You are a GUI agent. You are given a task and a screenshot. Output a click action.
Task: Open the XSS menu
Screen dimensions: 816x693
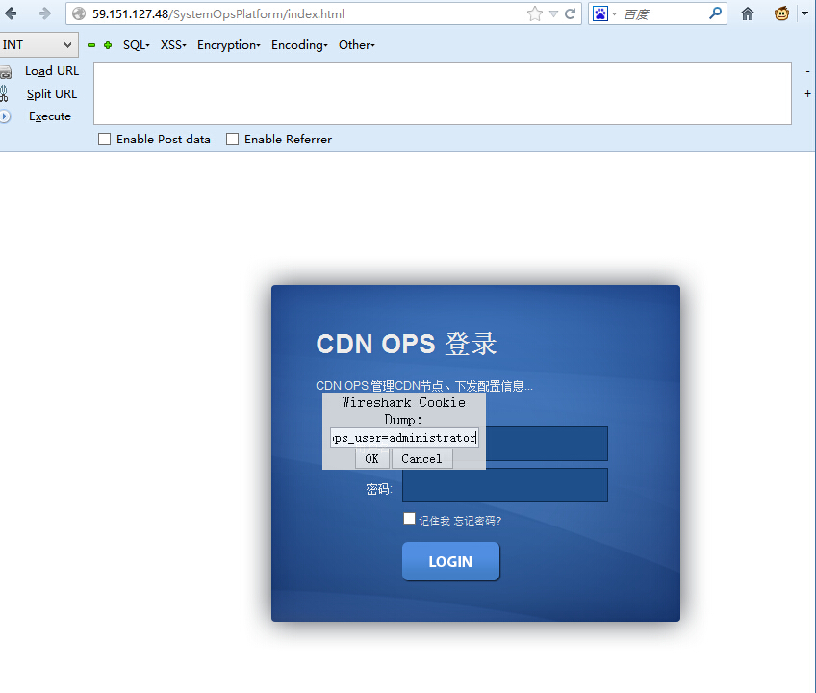click(x=173, y=45)
